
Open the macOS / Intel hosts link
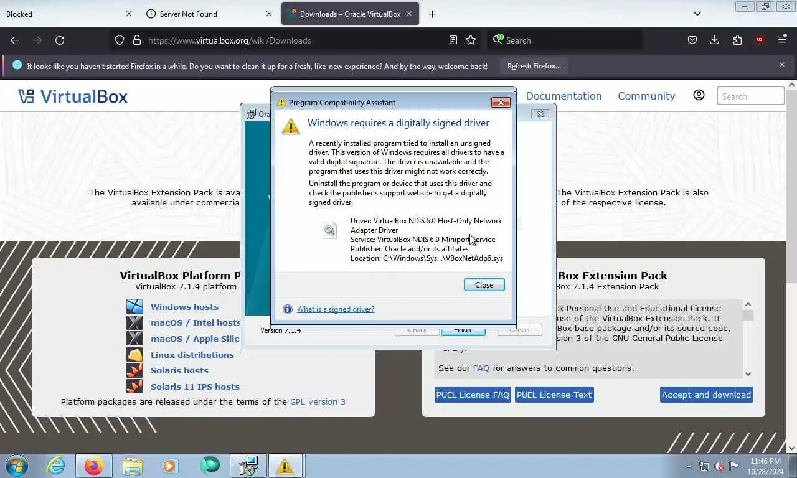point(196,322)
